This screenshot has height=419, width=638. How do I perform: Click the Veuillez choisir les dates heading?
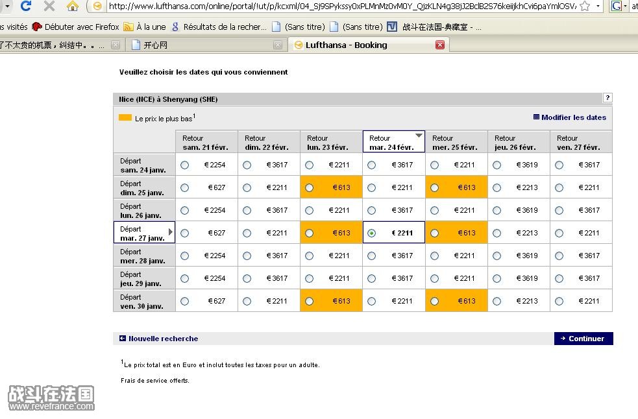pos(203,72)
